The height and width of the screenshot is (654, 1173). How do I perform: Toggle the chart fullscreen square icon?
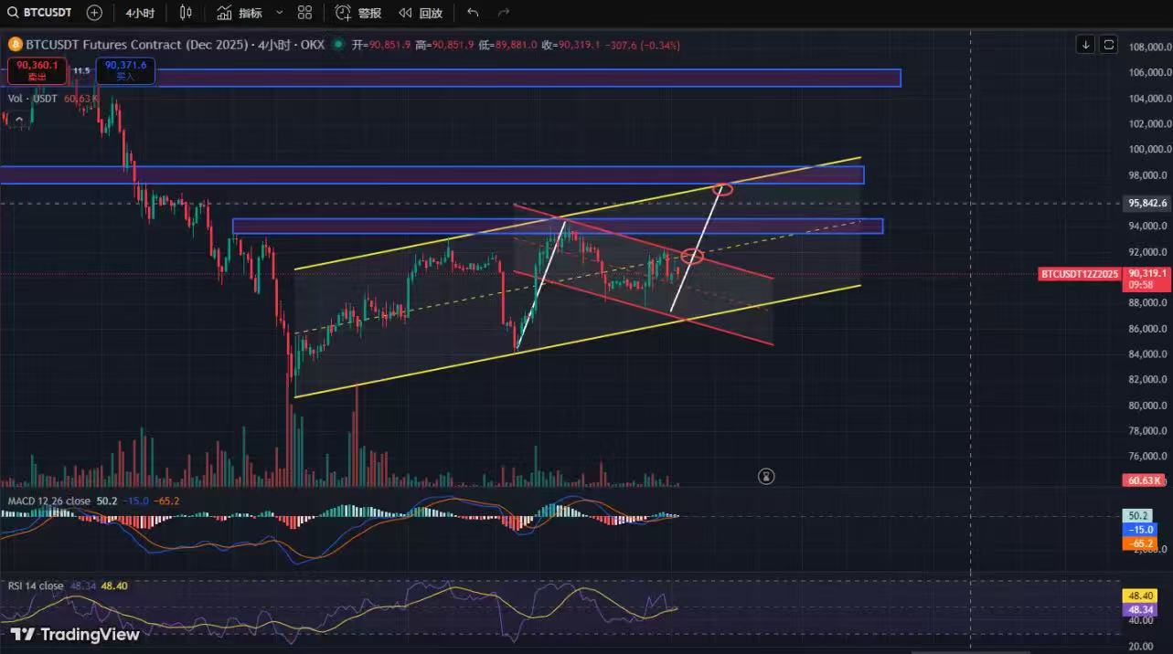1108,45
